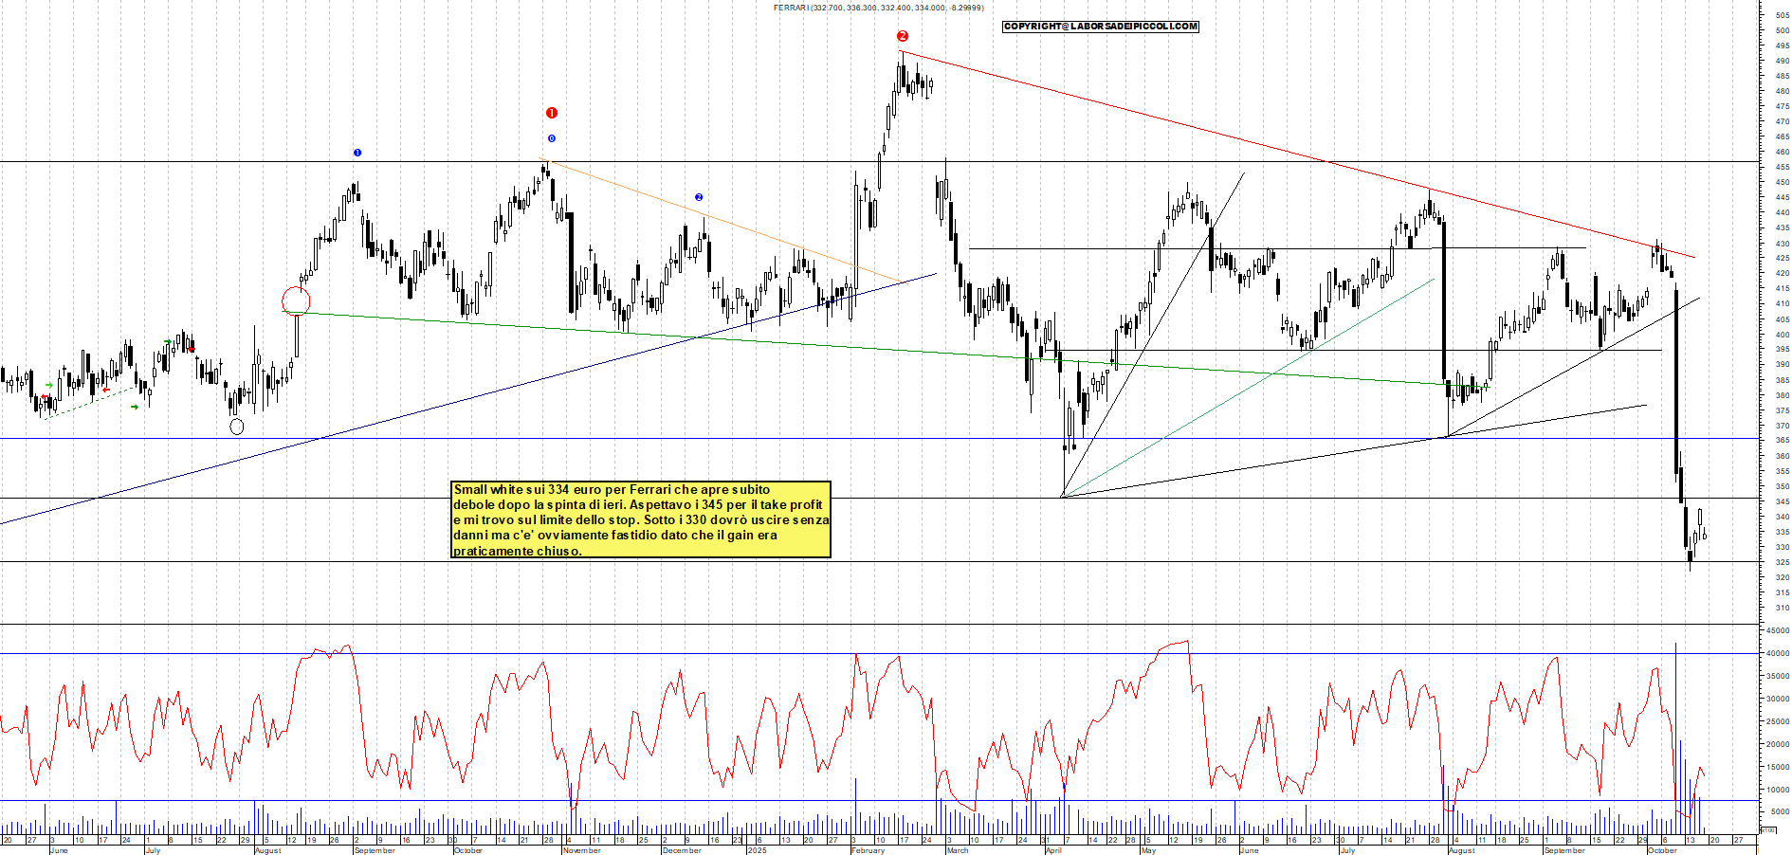
Task: Click the FERRARI price title at top
Action: point(878,8)
